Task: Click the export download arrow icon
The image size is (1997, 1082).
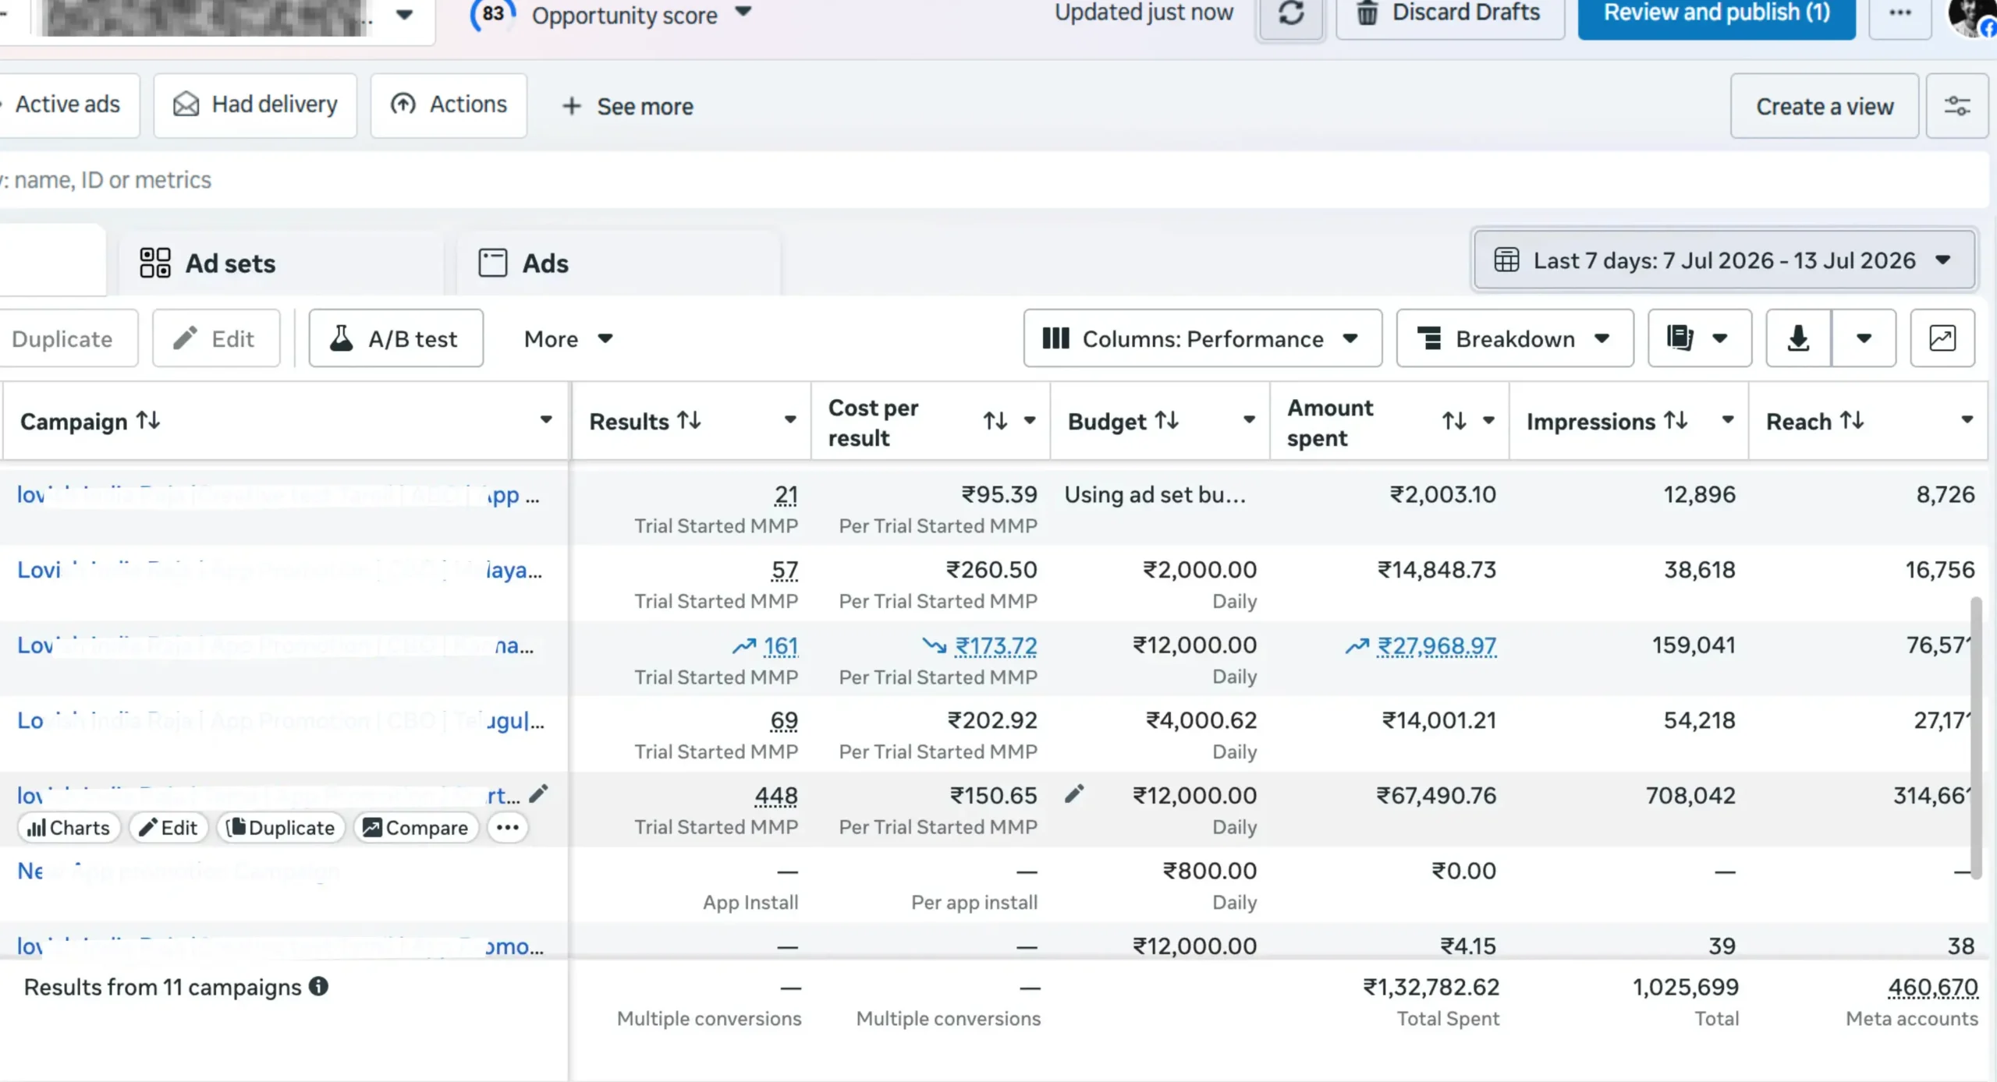Action: (x=1798, y=338)
